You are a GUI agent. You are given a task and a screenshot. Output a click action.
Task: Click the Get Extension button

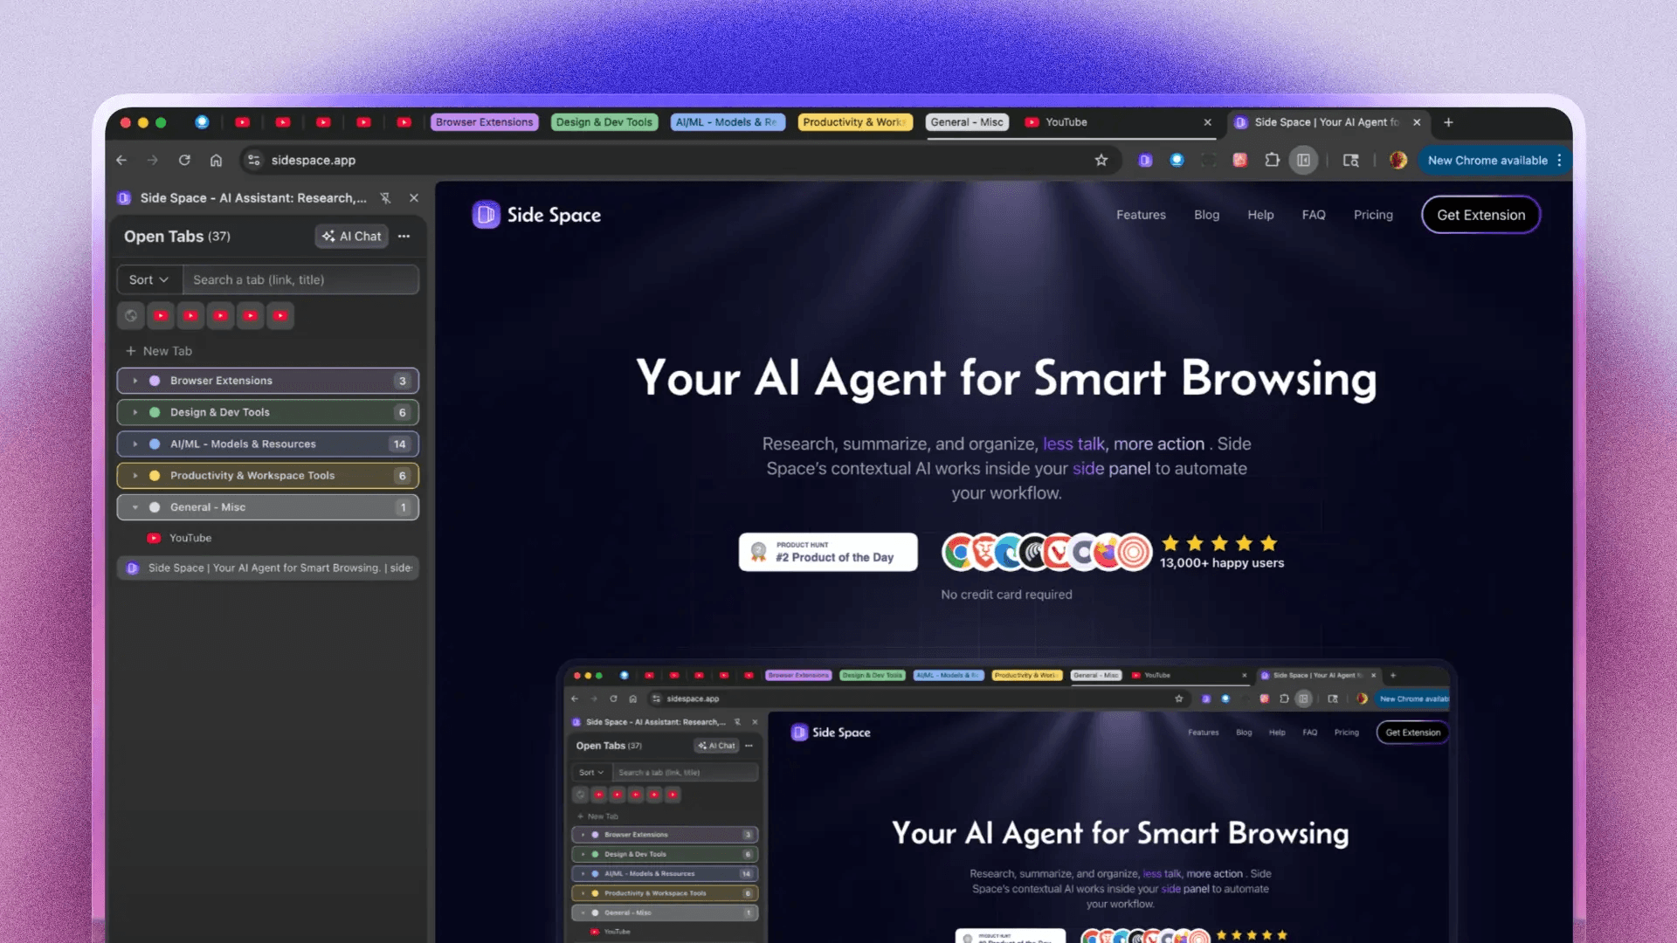[x=1480, y=215]
